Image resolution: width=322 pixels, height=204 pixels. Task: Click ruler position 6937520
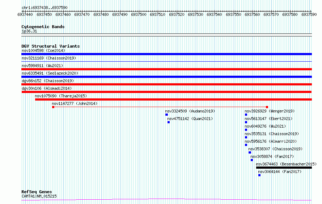[177, 14]
